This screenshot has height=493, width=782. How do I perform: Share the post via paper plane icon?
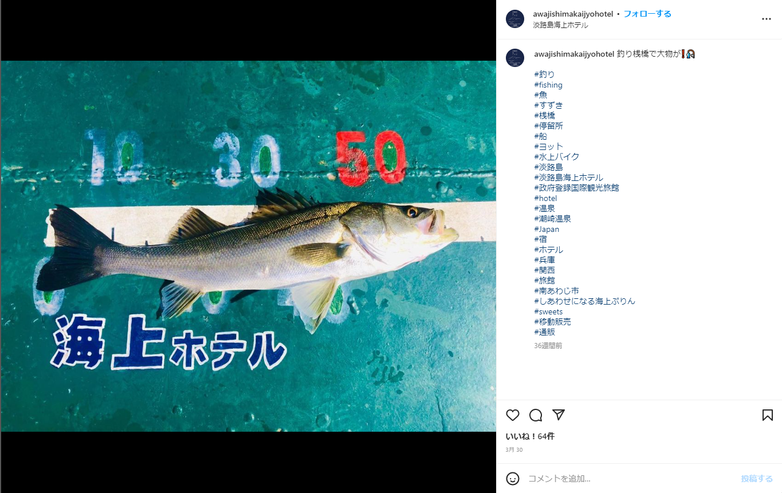click(559, 415)
